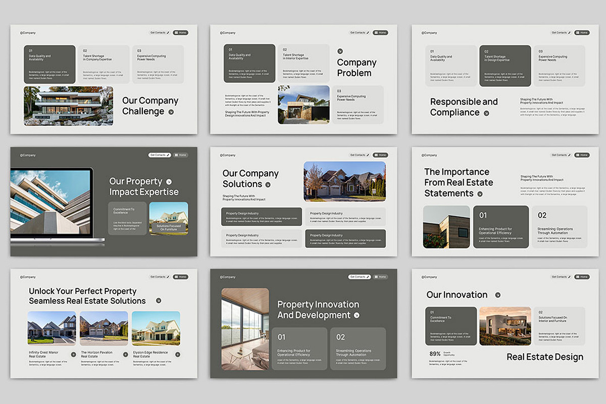Click arrow icon beside Our Company Challenge title
Viewport: 606px width, 404px height.
(x=171, y=112)
